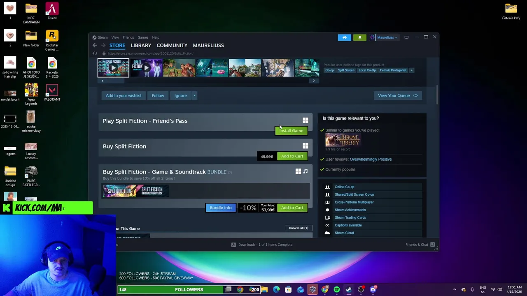Screen dimensions: 527x296
Task: Click the Ignore button
Action: click(180, 95)
